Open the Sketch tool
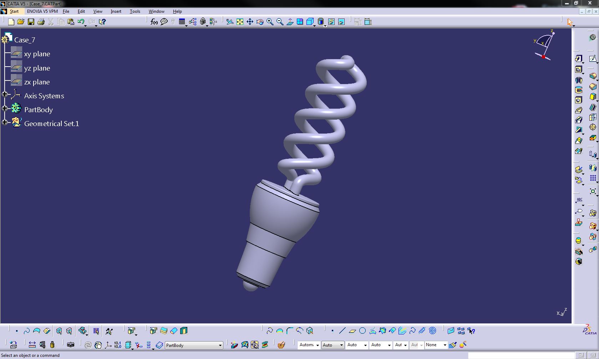 [593, 59]
